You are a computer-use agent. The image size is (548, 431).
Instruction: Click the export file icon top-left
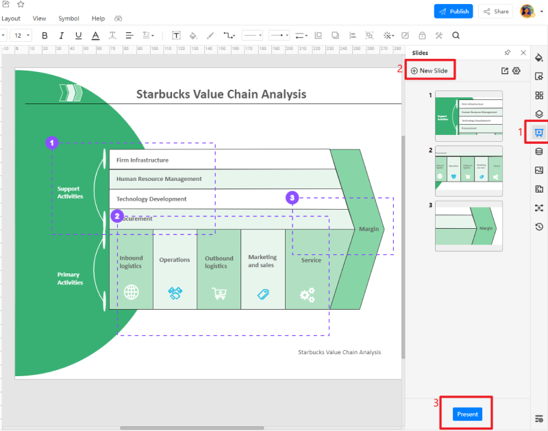click(6, 4)
